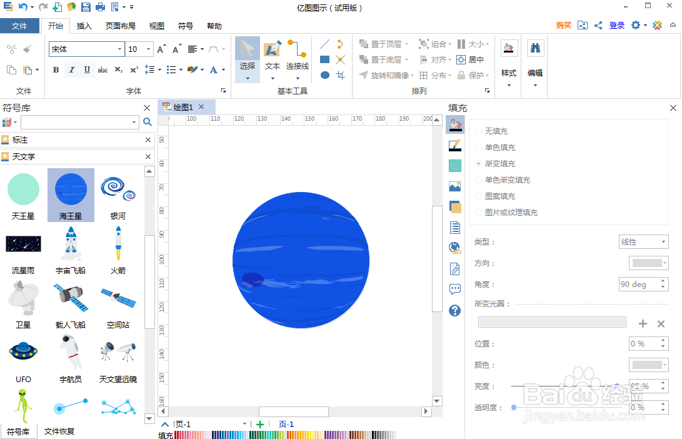Viewport: 682px width, 439px height.
Task: Toggle Italic formatting
Action: point(71,69)
